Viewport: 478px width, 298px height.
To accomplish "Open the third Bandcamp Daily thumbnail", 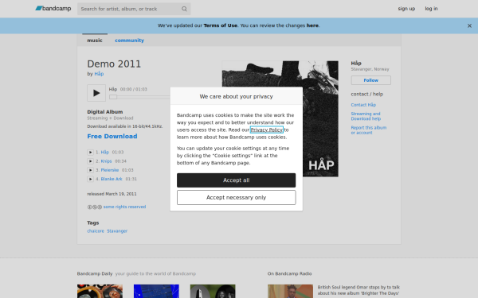I will click(x=213, y=292).
